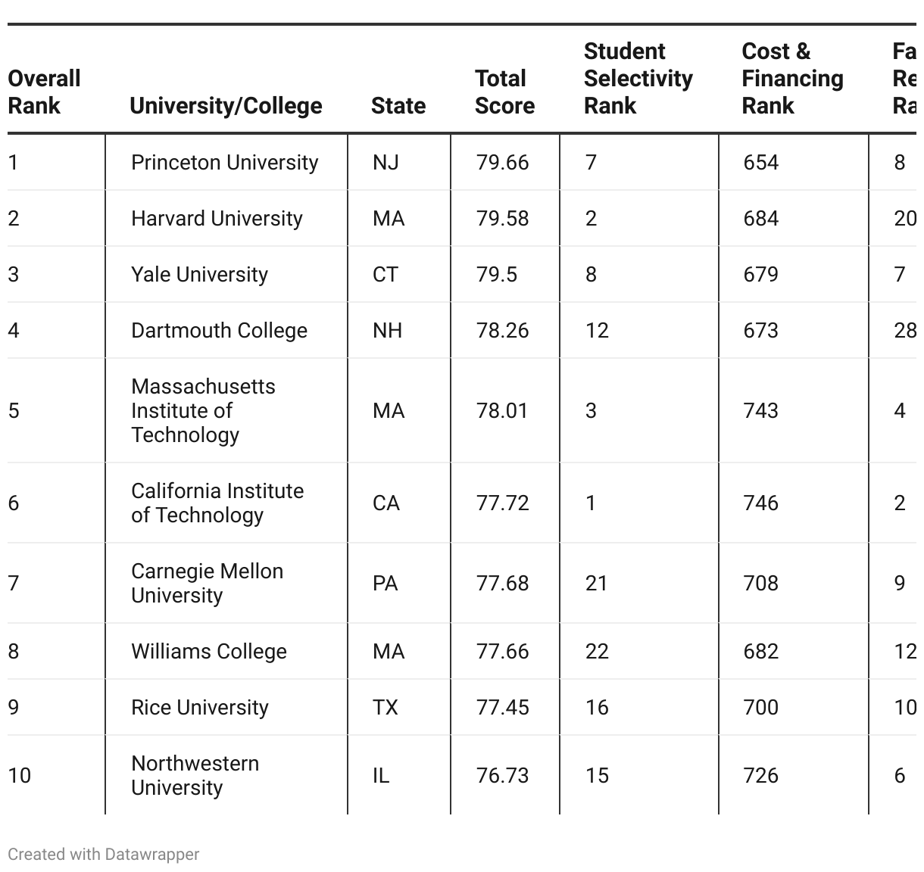Open the Created with Datawrapper link
This screenshot has width=924, height=872.
pos(104,854)
